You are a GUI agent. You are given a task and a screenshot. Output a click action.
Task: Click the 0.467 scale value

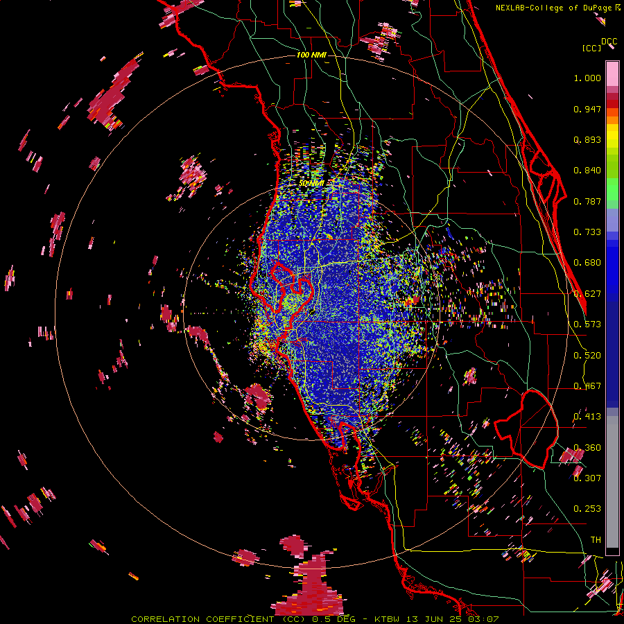[x=587, y=386]
